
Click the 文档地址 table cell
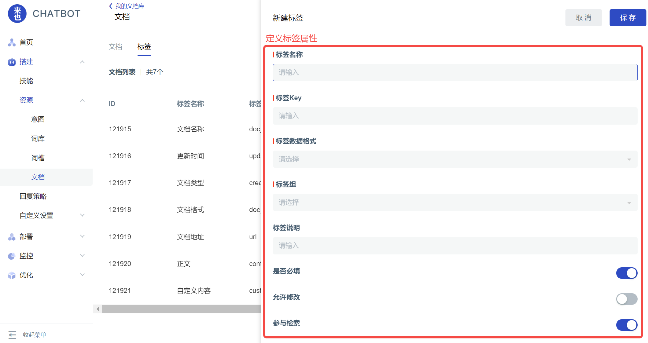click(x=190, y=237)
